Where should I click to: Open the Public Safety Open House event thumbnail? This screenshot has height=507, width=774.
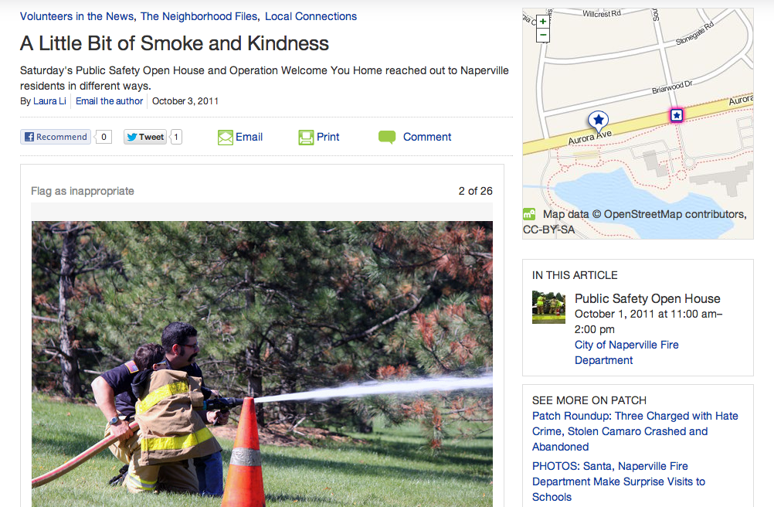pos(548,307)
